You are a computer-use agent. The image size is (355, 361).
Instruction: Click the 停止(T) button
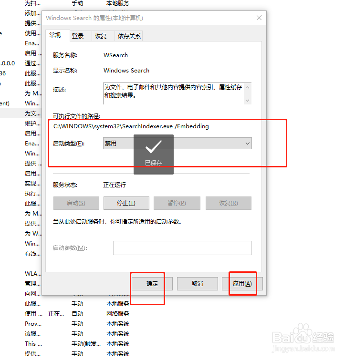click(x=126, y=203)
